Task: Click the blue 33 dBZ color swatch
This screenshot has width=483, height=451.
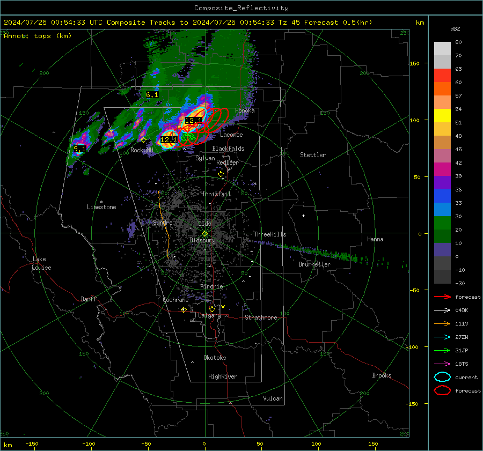Action: click(442, 196)
